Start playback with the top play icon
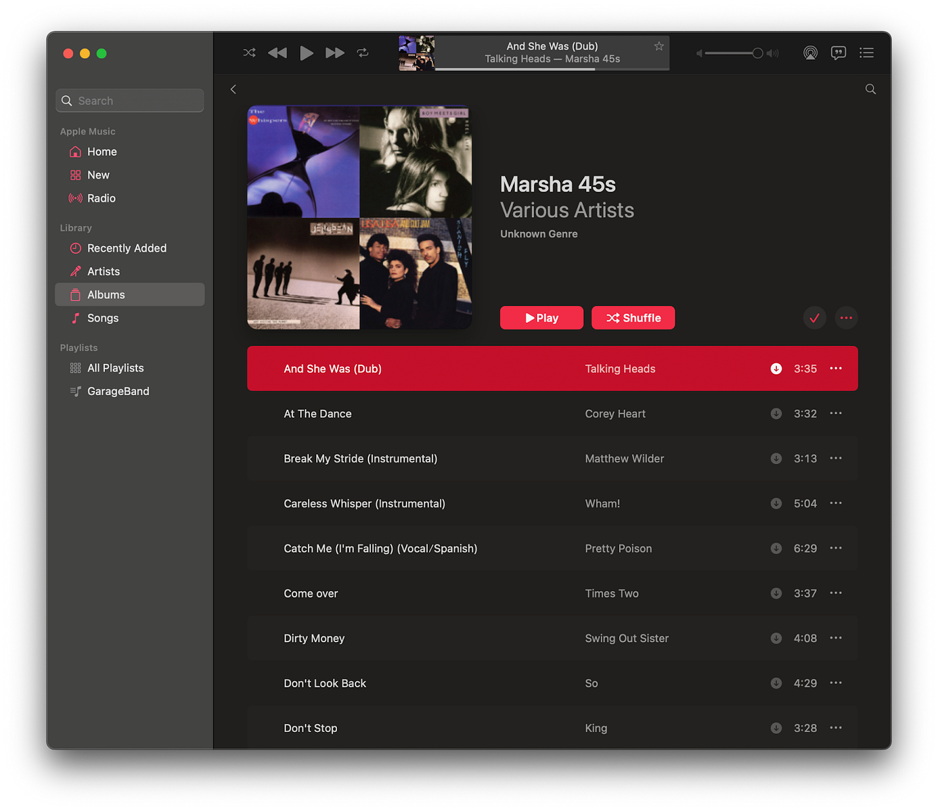The width and height of the screenshot is (938, 811). [x=307, y=53]
